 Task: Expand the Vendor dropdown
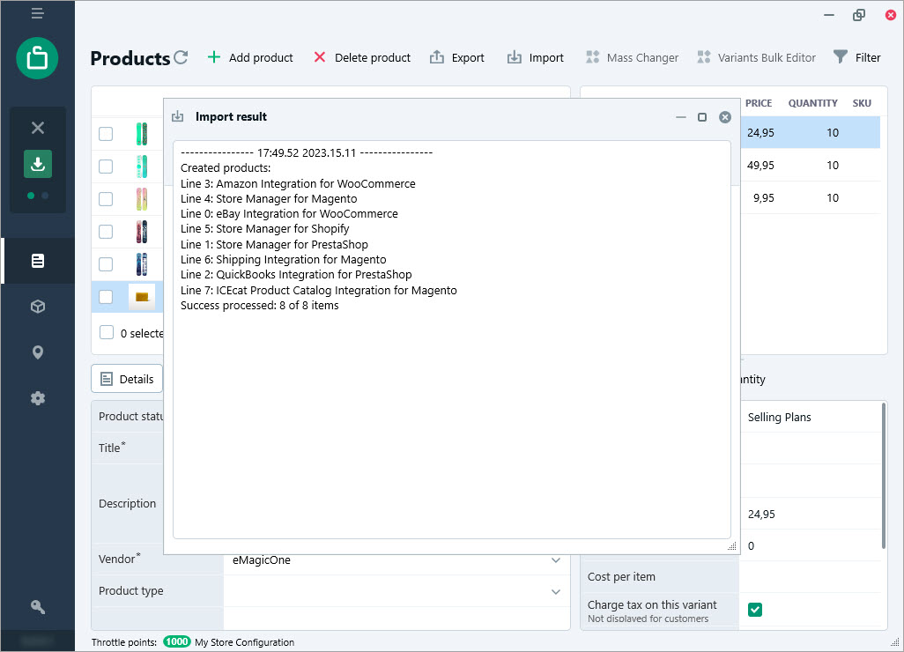click(x=556, y=559)
